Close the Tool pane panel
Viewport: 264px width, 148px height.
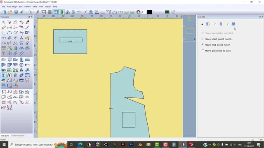(x=31, y=17)
